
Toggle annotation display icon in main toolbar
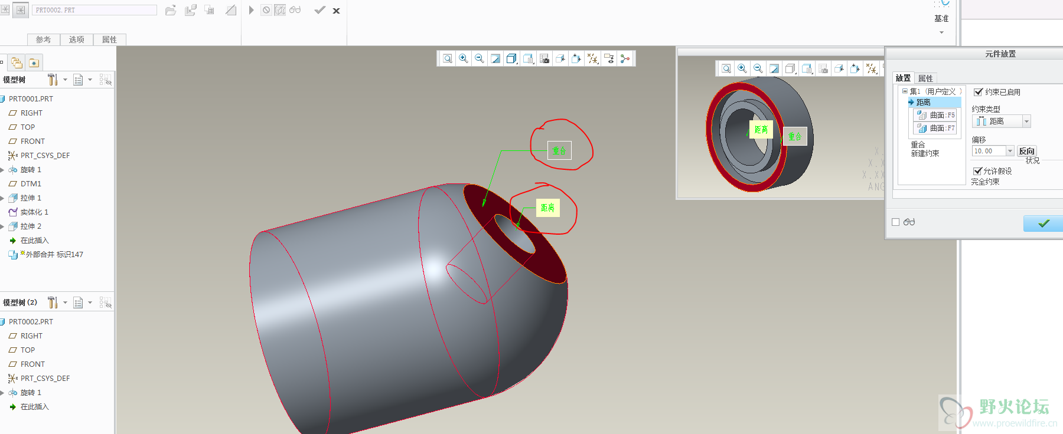coord(609,58)
